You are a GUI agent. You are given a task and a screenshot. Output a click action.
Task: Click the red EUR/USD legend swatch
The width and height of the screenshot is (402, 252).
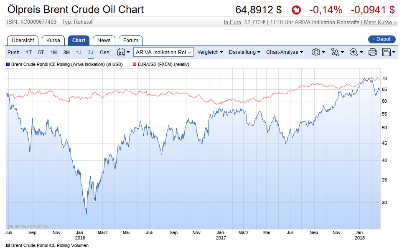pos(135,65)
